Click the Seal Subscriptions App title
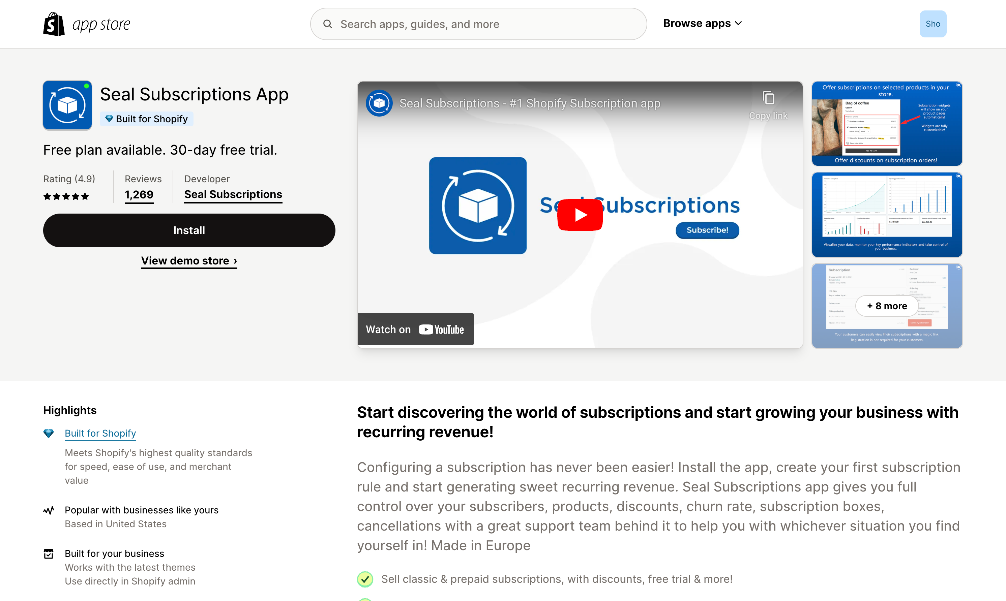 (194, 94)
